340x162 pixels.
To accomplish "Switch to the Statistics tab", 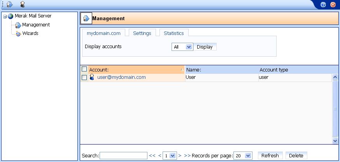I will 174,33.
